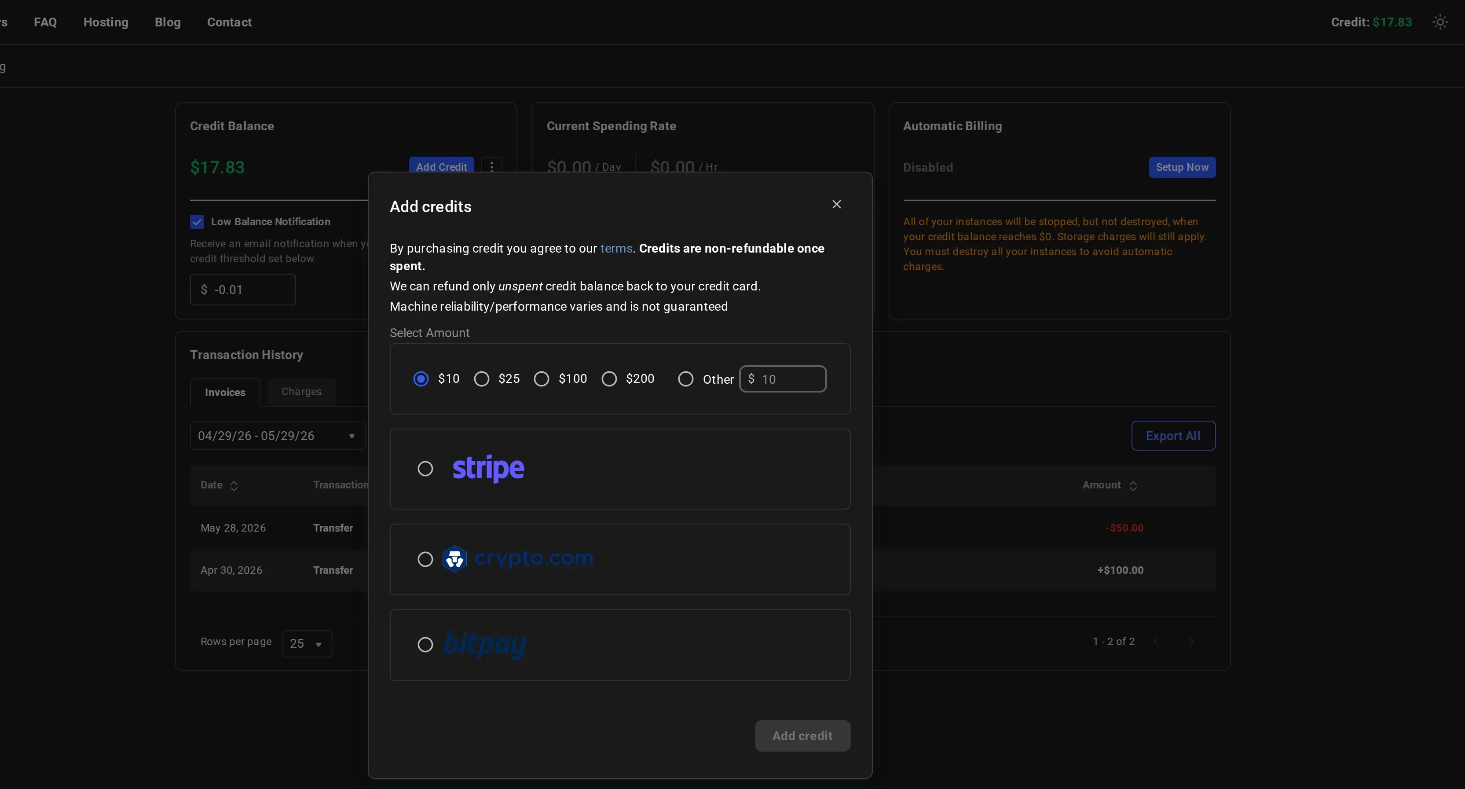Click the 1 - 2 of 2 pagination text
Screen dimensions: 1465x789
click(x=1113, y=642)
